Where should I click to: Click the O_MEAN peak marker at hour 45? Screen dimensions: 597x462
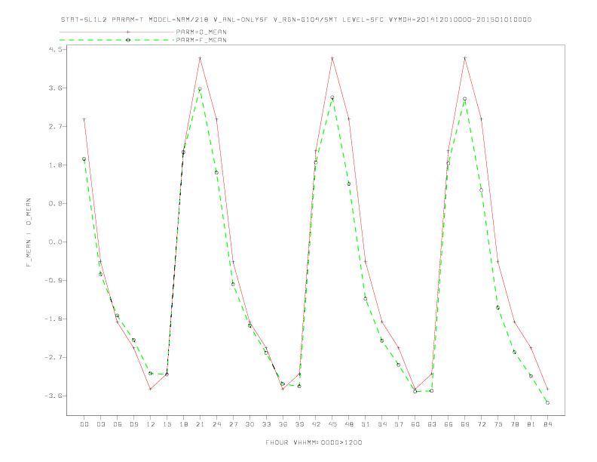[332, 58]
